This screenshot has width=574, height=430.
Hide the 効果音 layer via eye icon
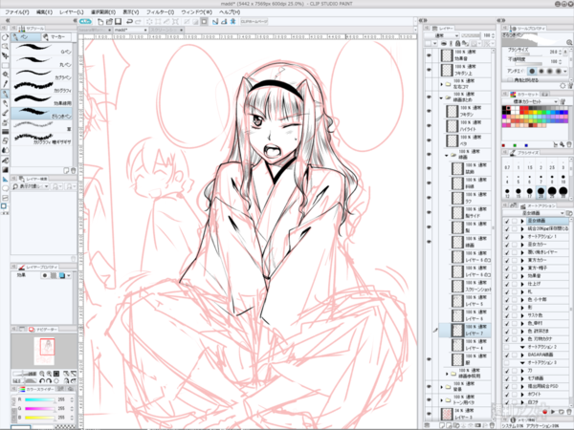click(429, 55)
